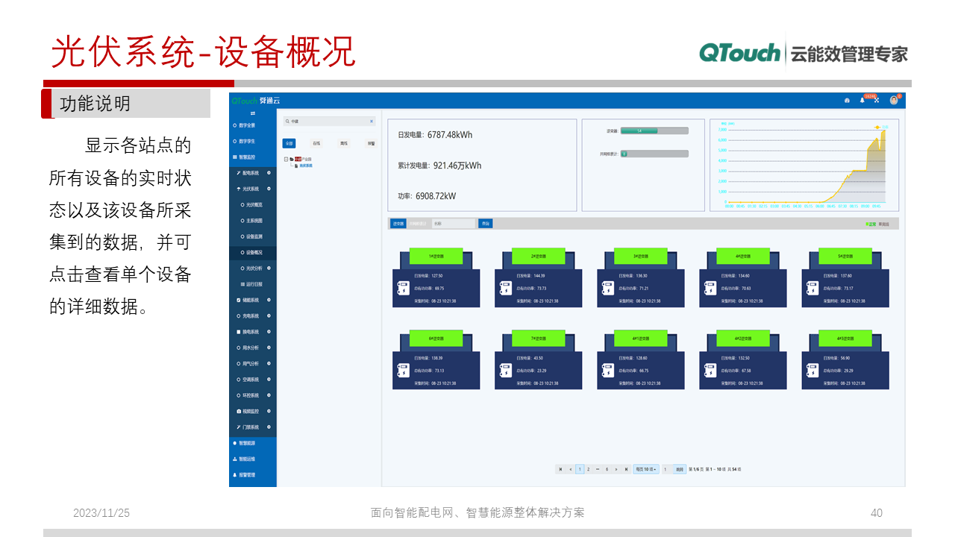Open notifications via the bell icon
Viewport: 955px width, 537px height.
862,101
